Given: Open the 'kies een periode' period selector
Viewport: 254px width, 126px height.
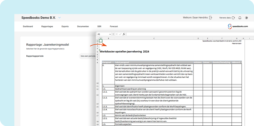Looking at the screenshot, I should [x=88, y=56].
